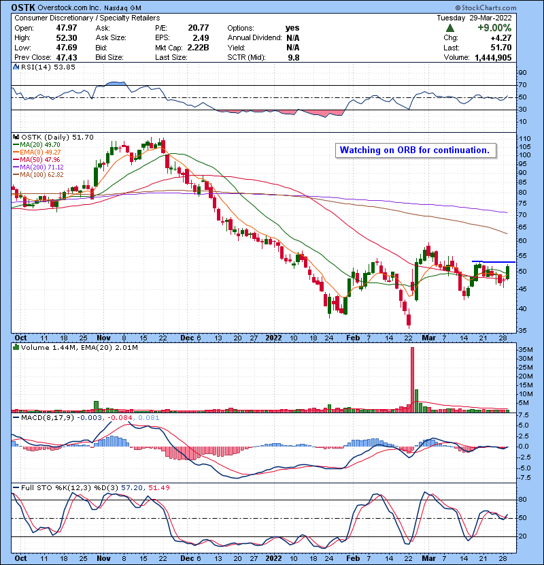Image resolution: width=544 pixels, height=565 pixels.
Task: Select the Consumer Discretionary / Specialty Retailers text
Action: pyautogui.click(x=87, y=18)
